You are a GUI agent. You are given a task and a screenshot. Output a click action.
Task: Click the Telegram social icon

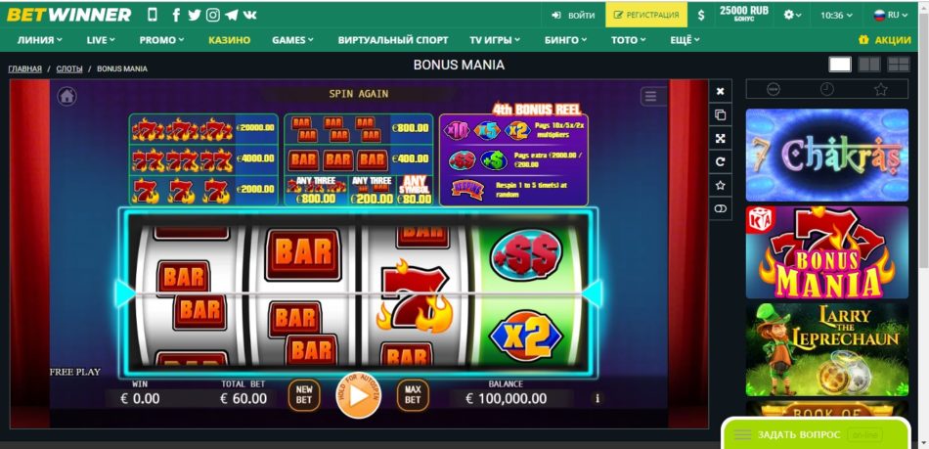point(232,16)
